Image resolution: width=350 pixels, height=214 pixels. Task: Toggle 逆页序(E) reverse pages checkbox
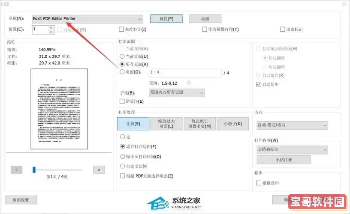point(122,101)
